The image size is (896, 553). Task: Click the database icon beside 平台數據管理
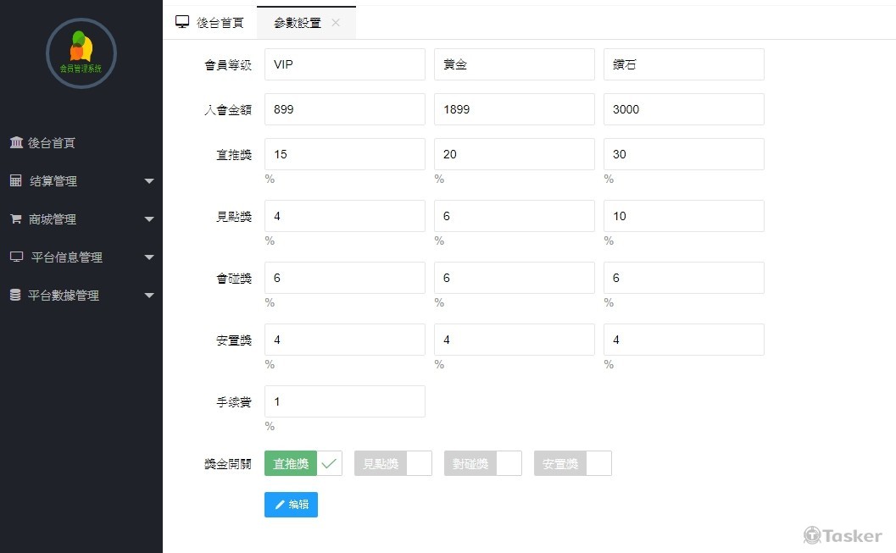click(x=15, y=296)
